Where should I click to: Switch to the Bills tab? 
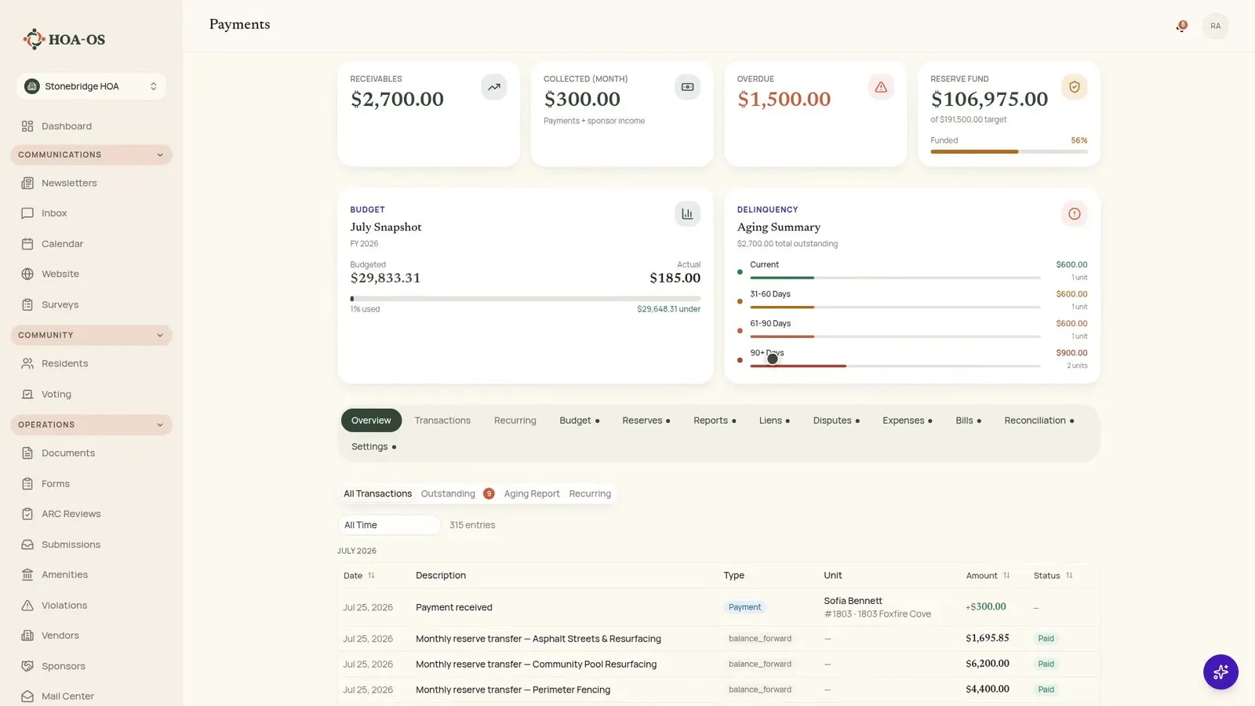[x=969, y=420]
